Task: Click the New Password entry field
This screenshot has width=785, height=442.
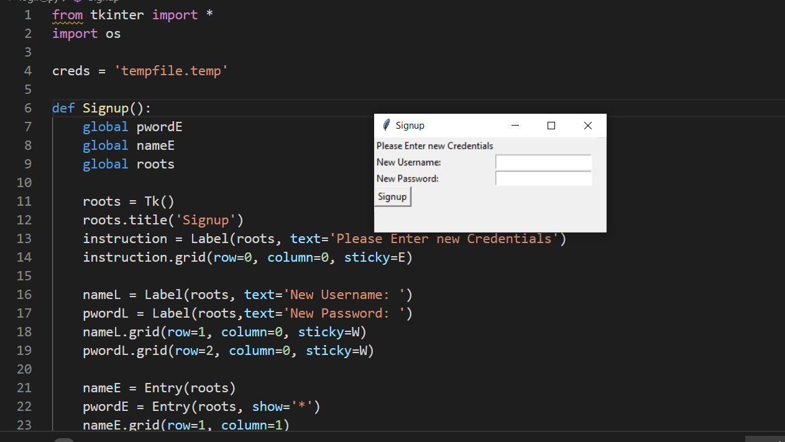Action: coord(543,178)
